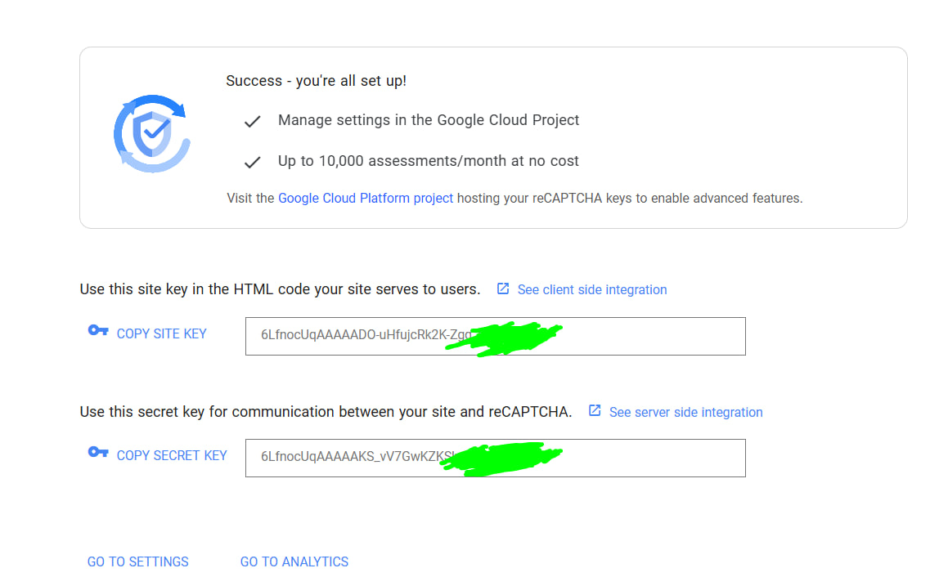Open See client side integration link
The width and height of the screenshot is (939, 586).
[x=592, y=289]
